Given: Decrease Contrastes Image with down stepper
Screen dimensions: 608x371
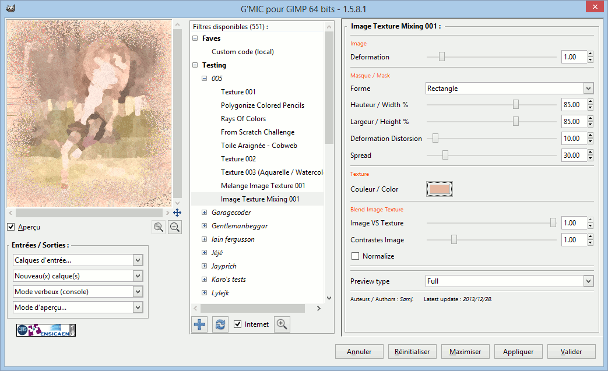Looking at the screenshot, I should coord(590,243).
